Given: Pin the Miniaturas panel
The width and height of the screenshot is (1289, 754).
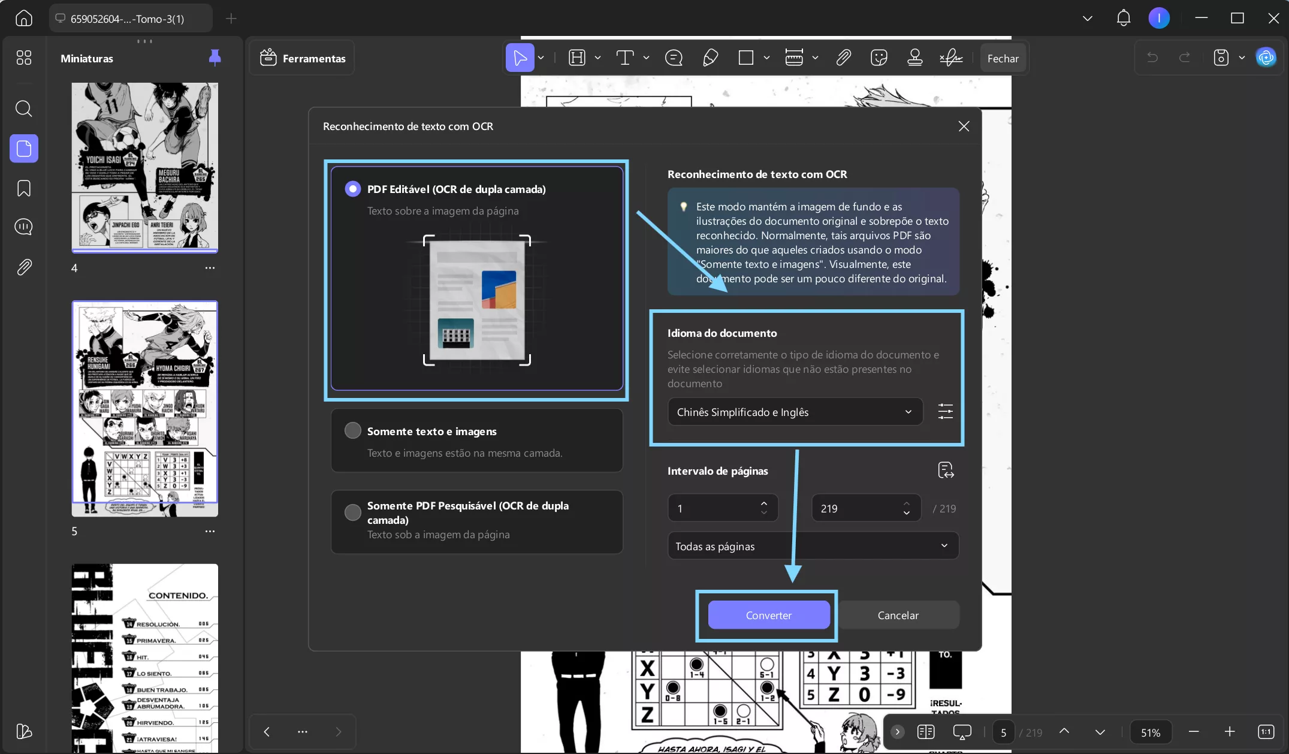Looking at the screenshot, I should click(x=215, y=58).
